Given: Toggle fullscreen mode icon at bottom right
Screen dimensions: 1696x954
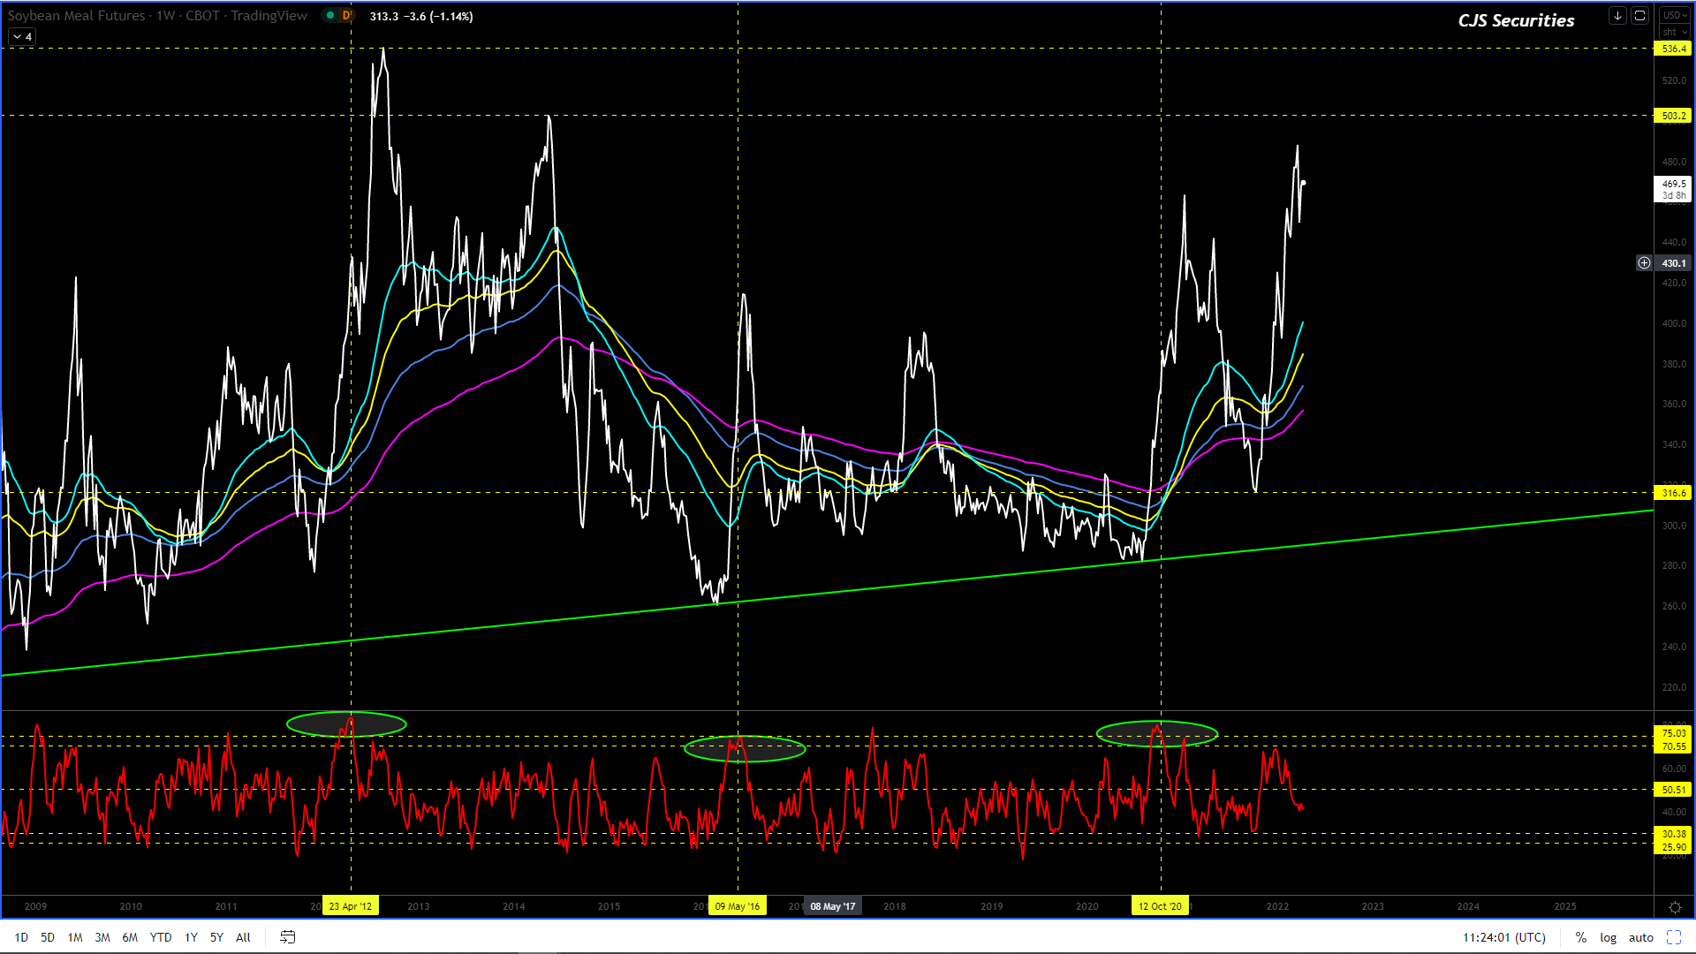Looking at the screenshot, I should pyautogui.click(x=1674, y=937).
